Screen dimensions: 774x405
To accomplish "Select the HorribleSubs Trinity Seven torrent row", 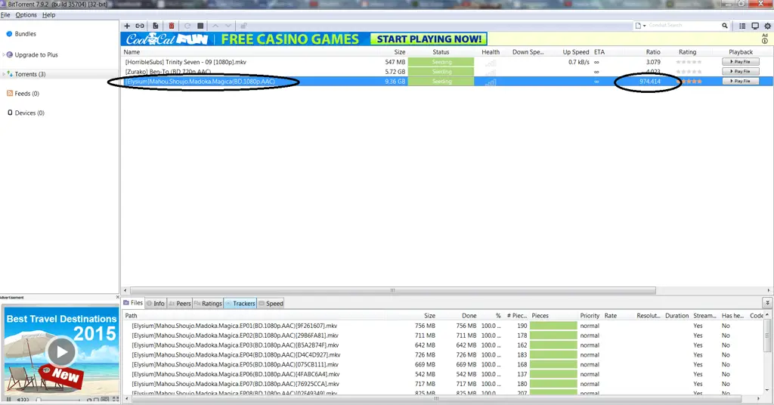I will click(x=447, y=62).
